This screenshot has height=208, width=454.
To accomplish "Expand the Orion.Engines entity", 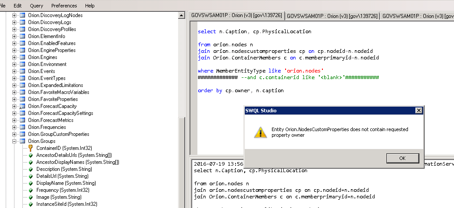I will 14,57.
